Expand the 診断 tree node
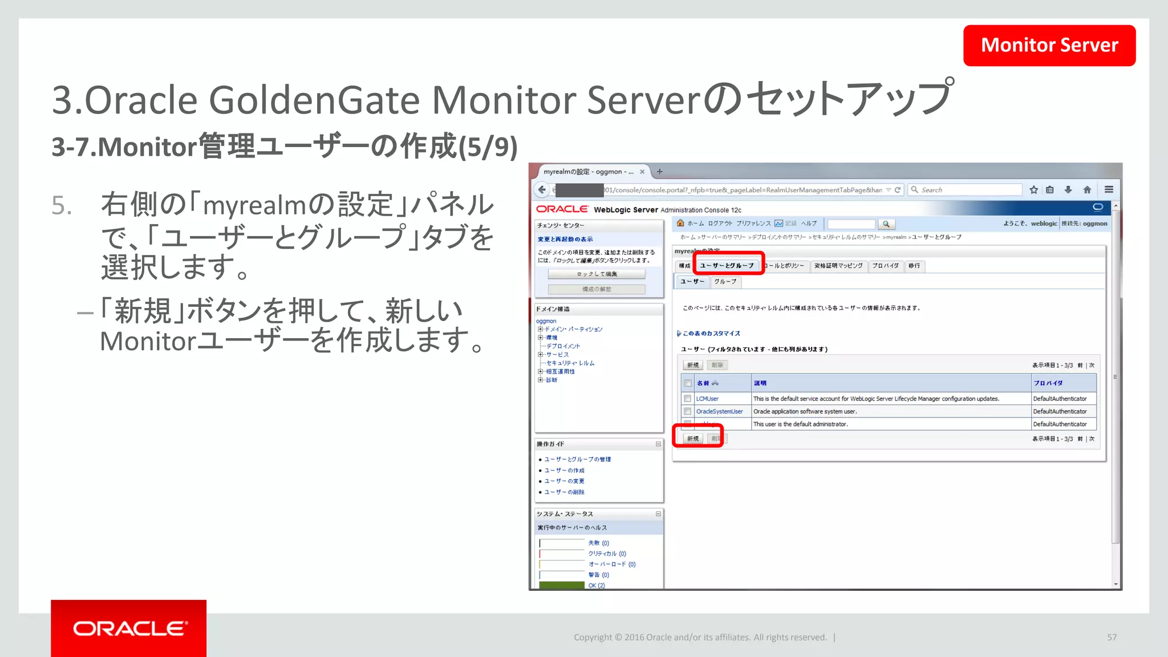1168x657 pixels. click(540, 380)
